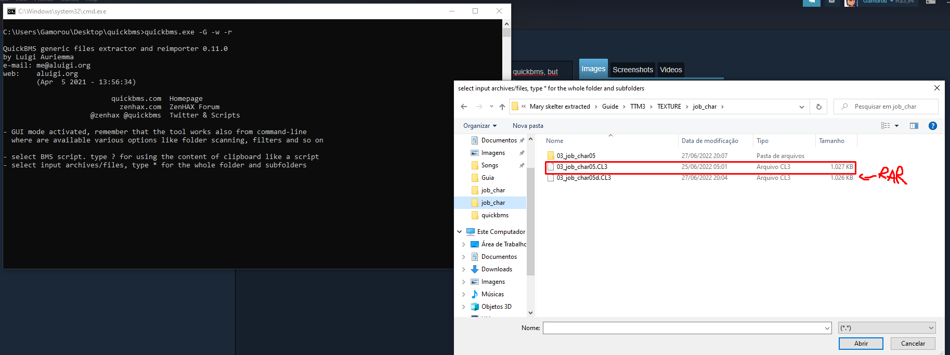Select the 03_job_char05 folder
This screenshot has height=355, width=950.
point(576,156)
